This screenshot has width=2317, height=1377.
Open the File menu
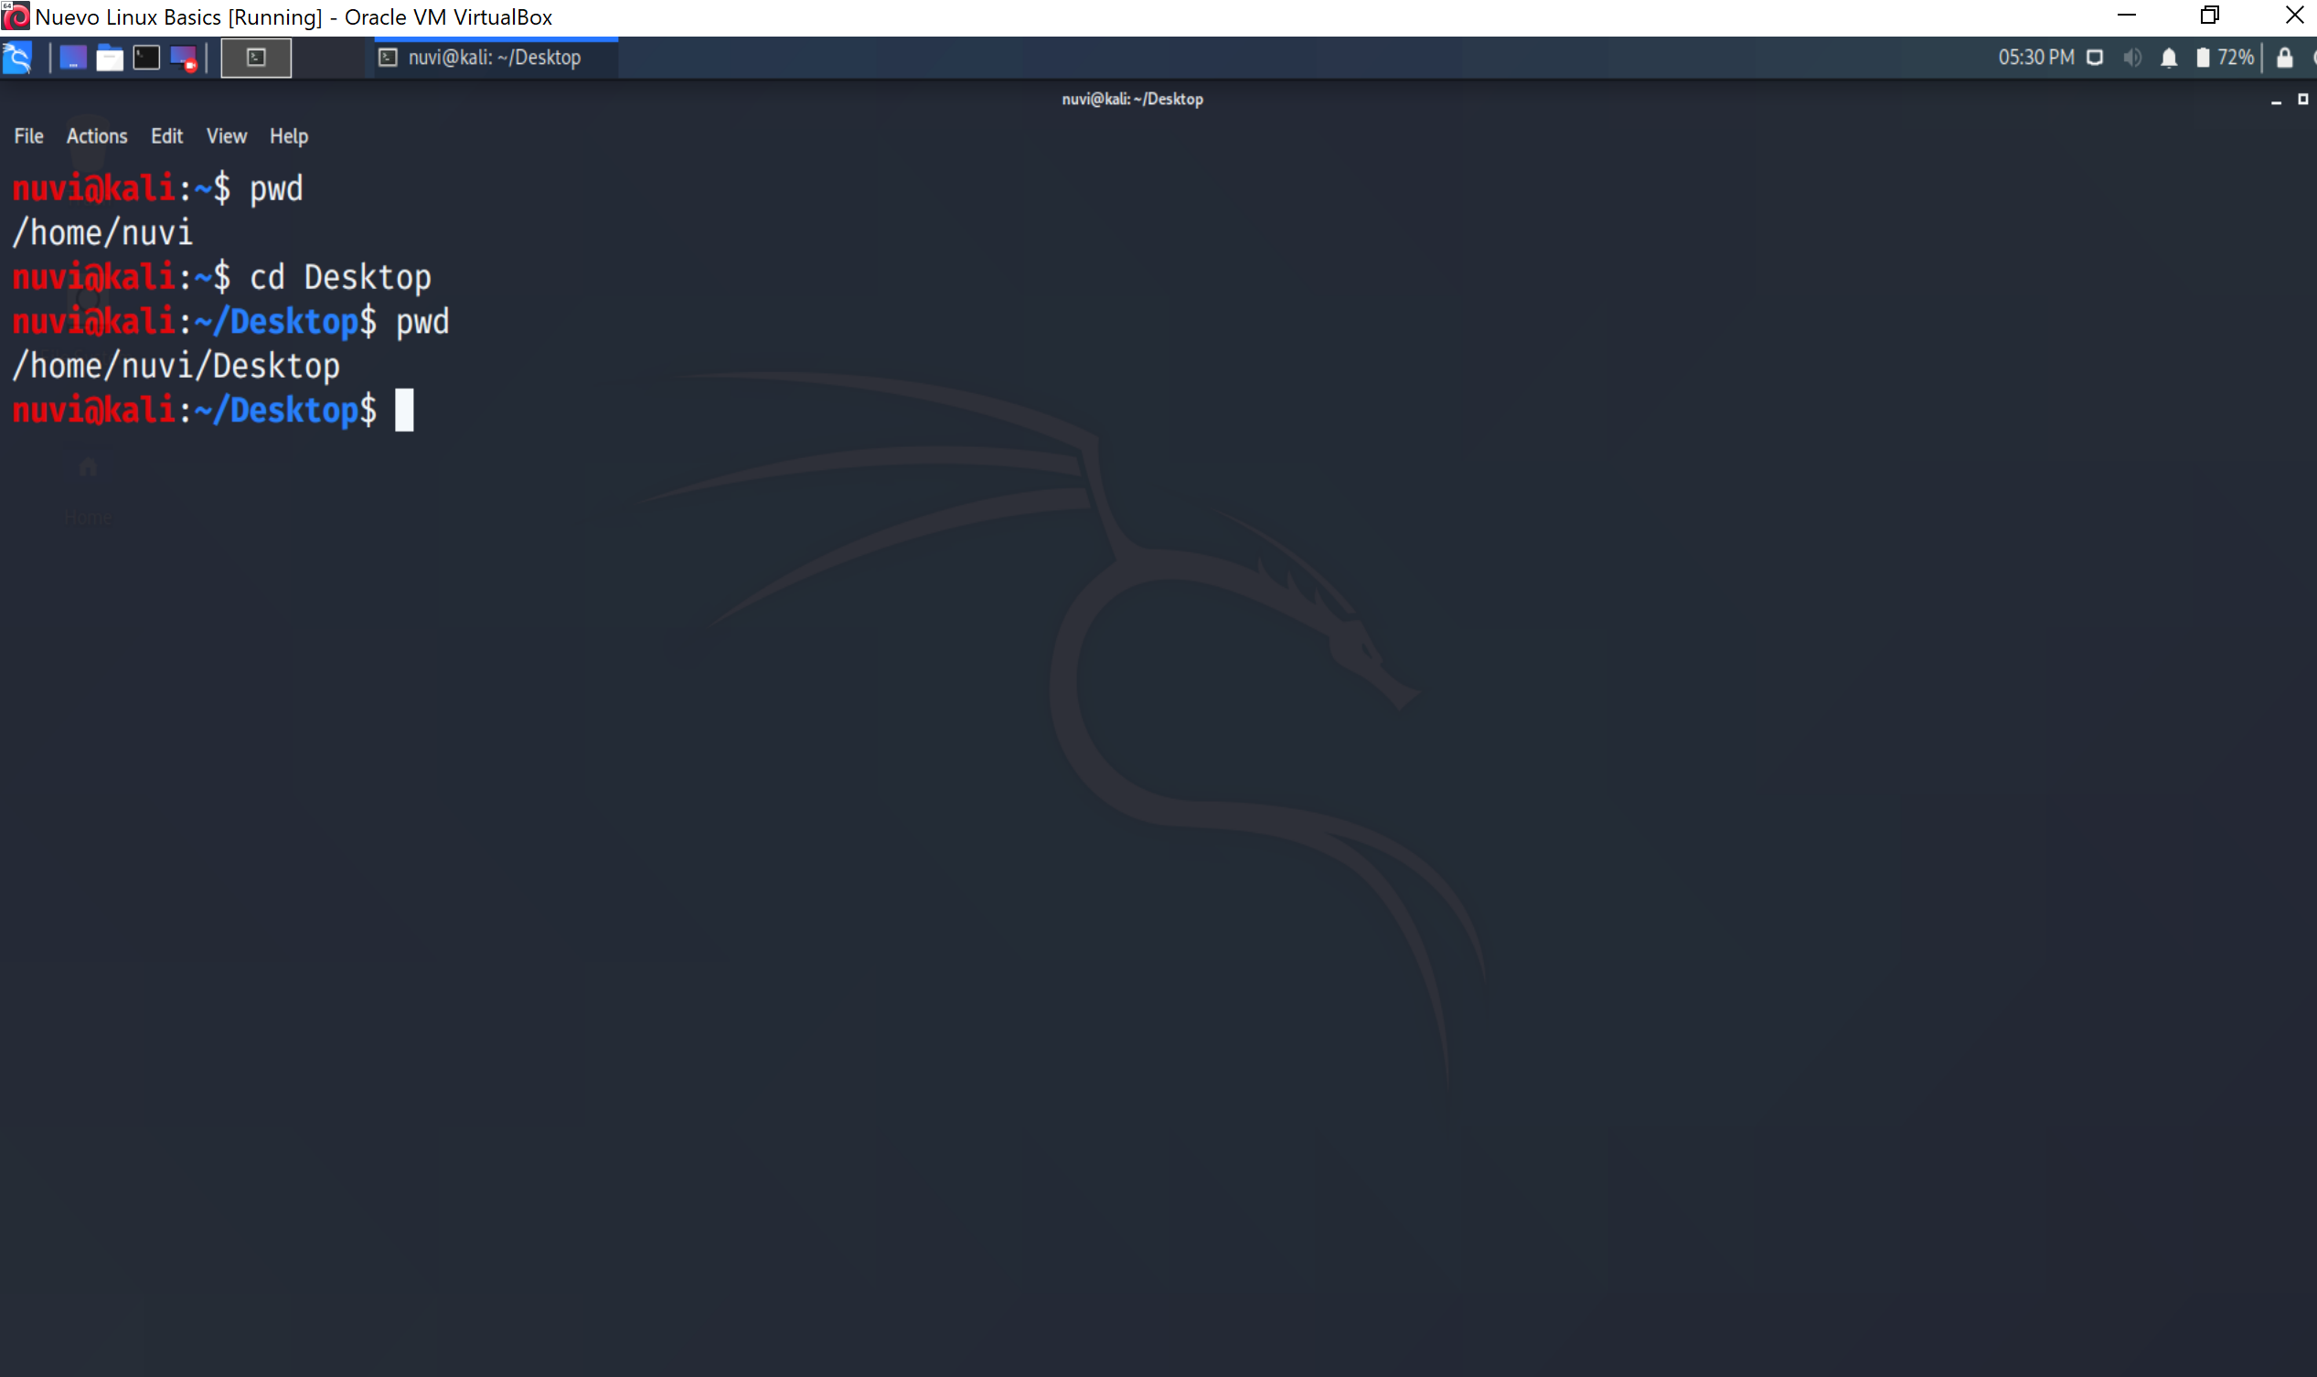click(28, 136)
